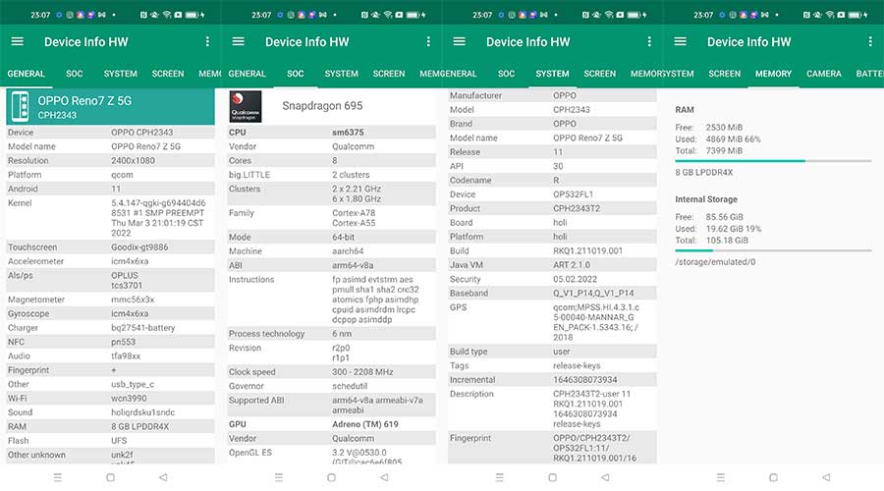The width and height of the screenshot is (884, 491).
Task: Tap NFC value pn553
Action: (x=124, y=342)
